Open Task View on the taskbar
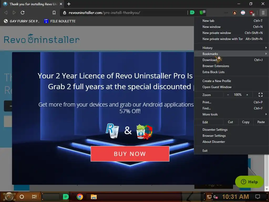This screenshot has width=269, height=202. click(34, 197)
